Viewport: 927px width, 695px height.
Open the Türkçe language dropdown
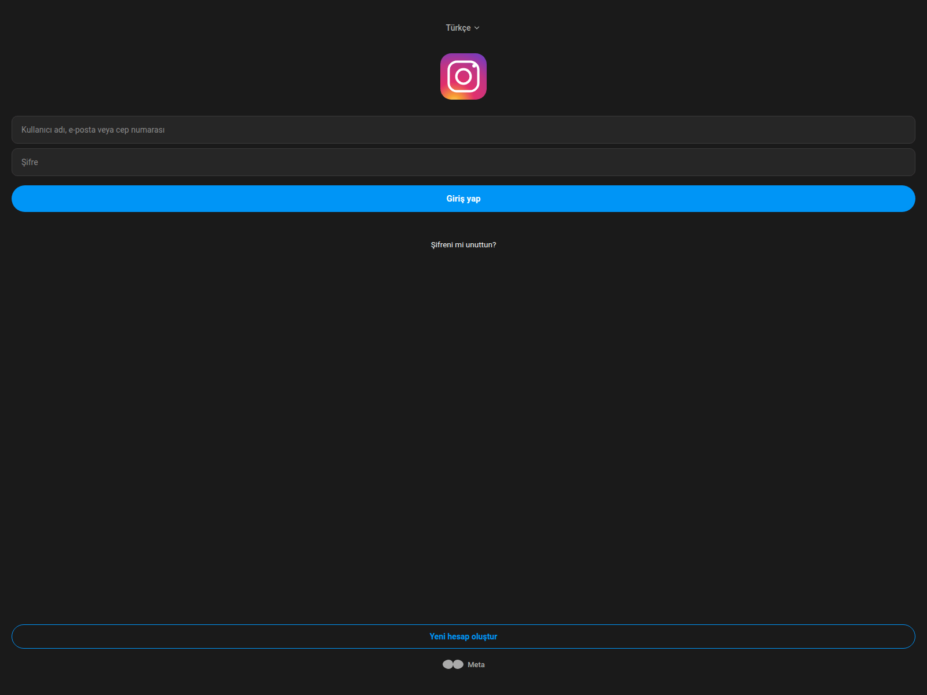462,28
